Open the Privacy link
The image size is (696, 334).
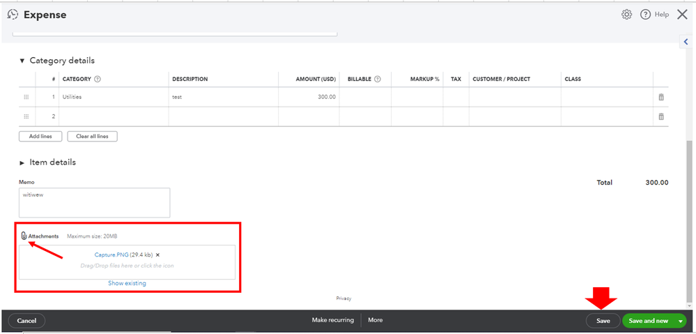click(343, 298)
